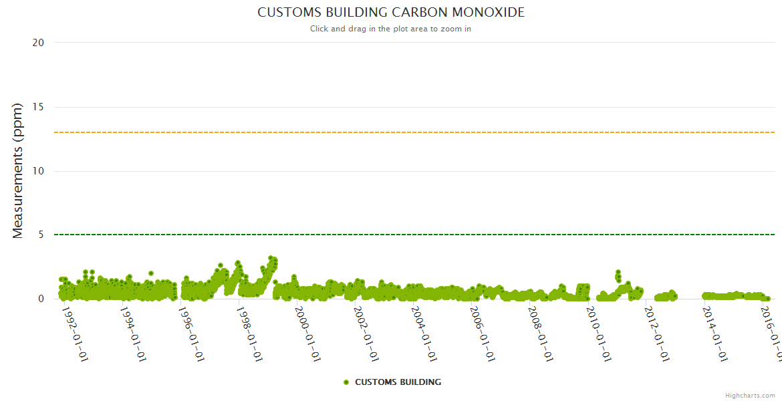Screen dimensions: 782x401
Task: Click the highest data peak near 1999
Action: (271, 258)
